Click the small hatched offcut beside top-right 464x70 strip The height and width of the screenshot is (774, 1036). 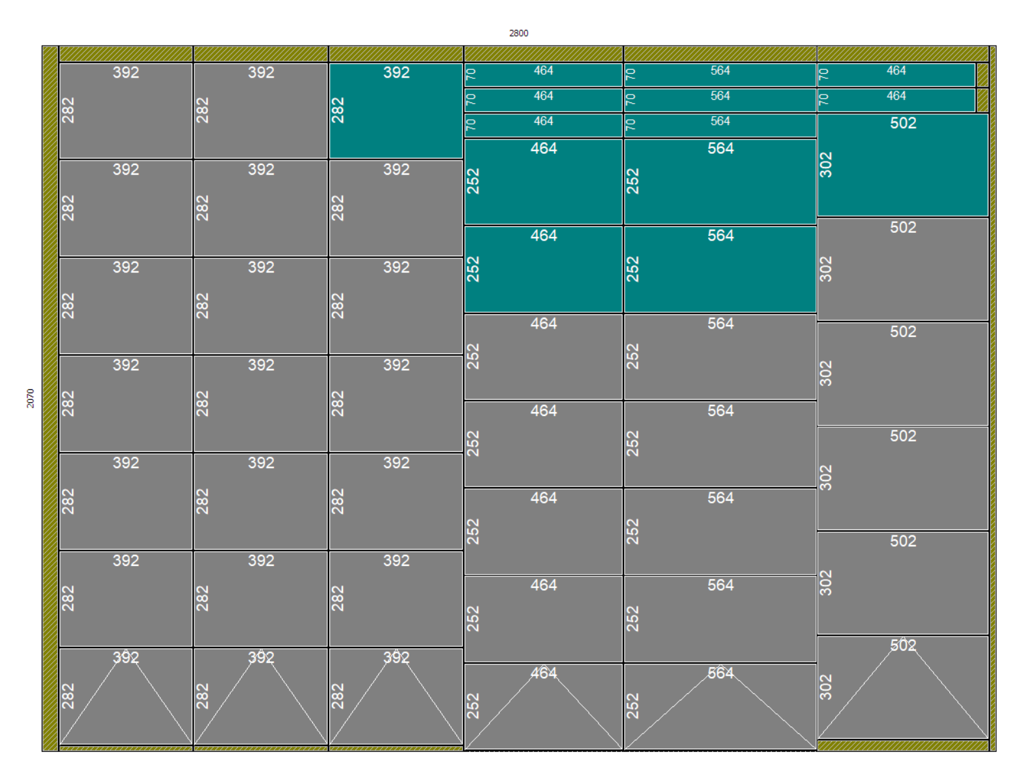coord(983,75)
